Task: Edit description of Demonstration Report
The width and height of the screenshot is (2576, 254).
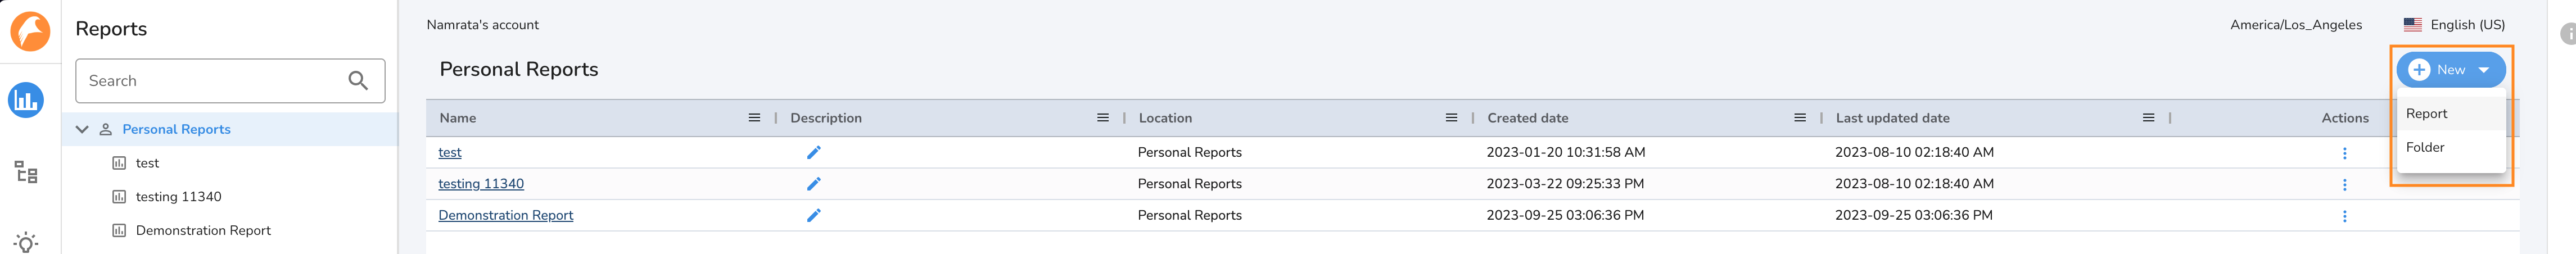Action: click(x=814, y=215)
